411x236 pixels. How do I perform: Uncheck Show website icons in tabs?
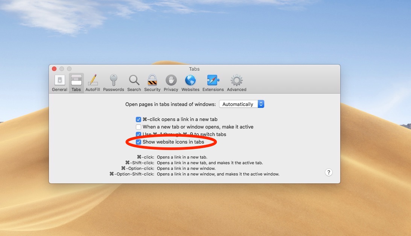tap(139, 142)
